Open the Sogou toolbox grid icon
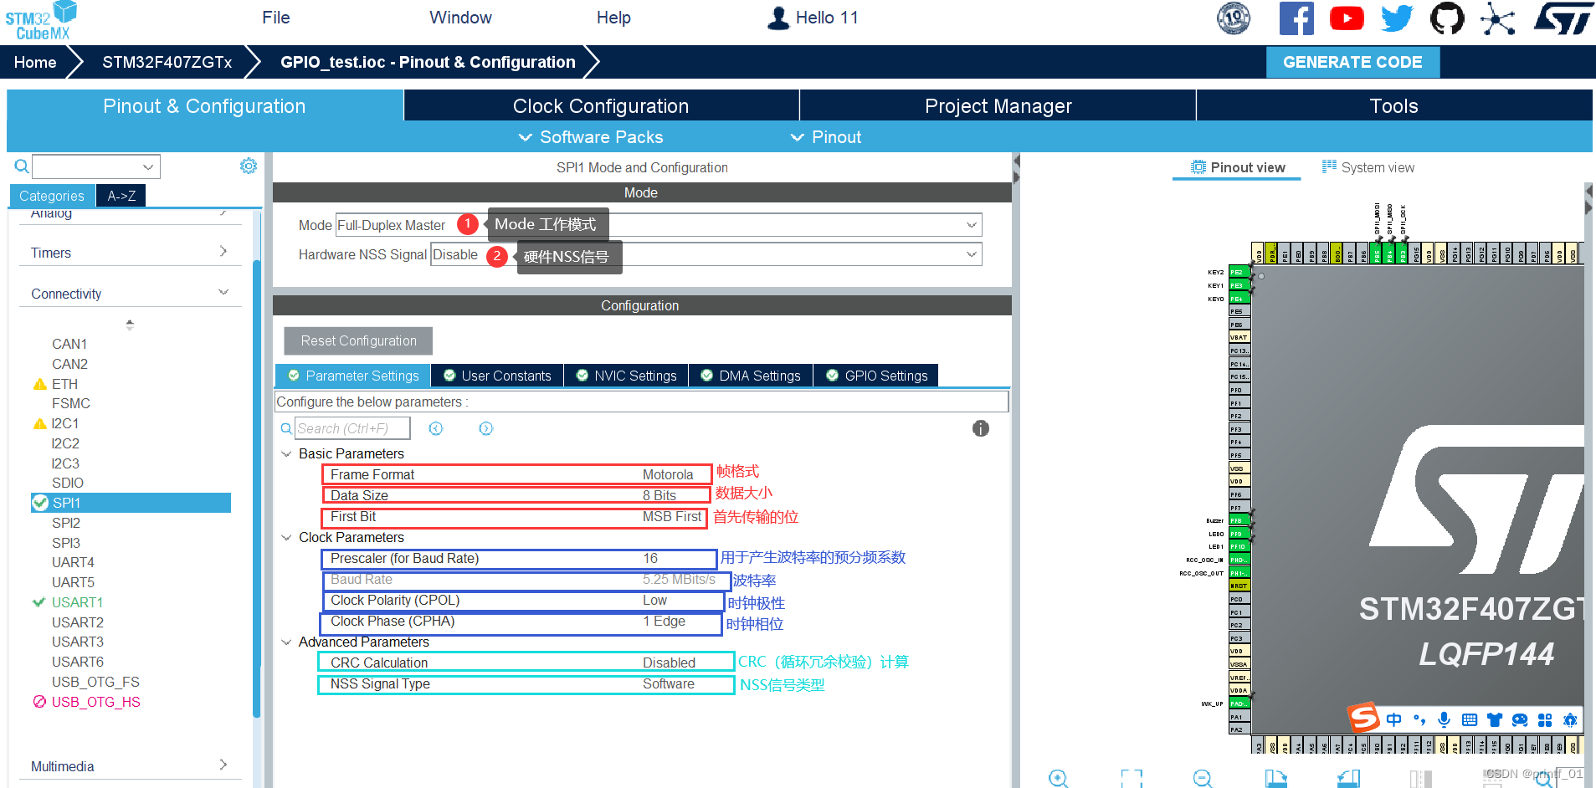This screenshot has width=1596, height=788. click(1545, 719)
